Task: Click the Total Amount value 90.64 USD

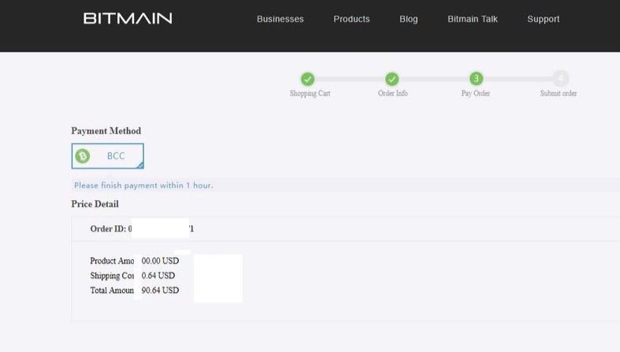Action: point(160,290)
